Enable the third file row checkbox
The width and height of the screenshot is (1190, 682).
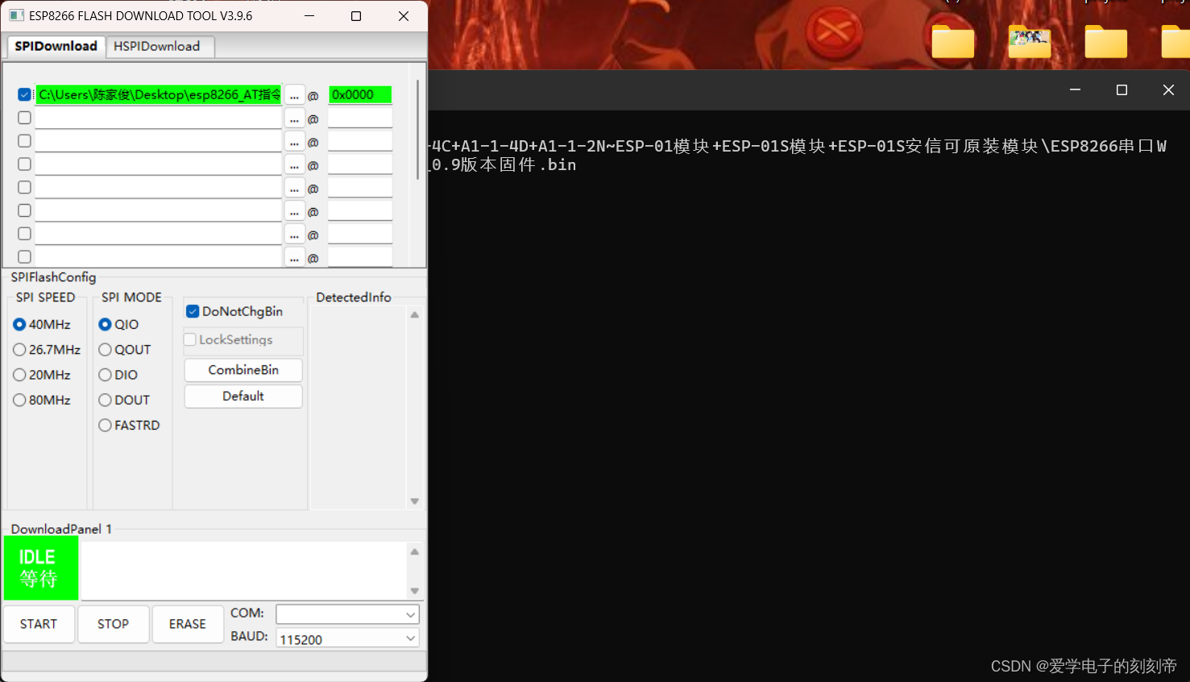coord(24,141)
